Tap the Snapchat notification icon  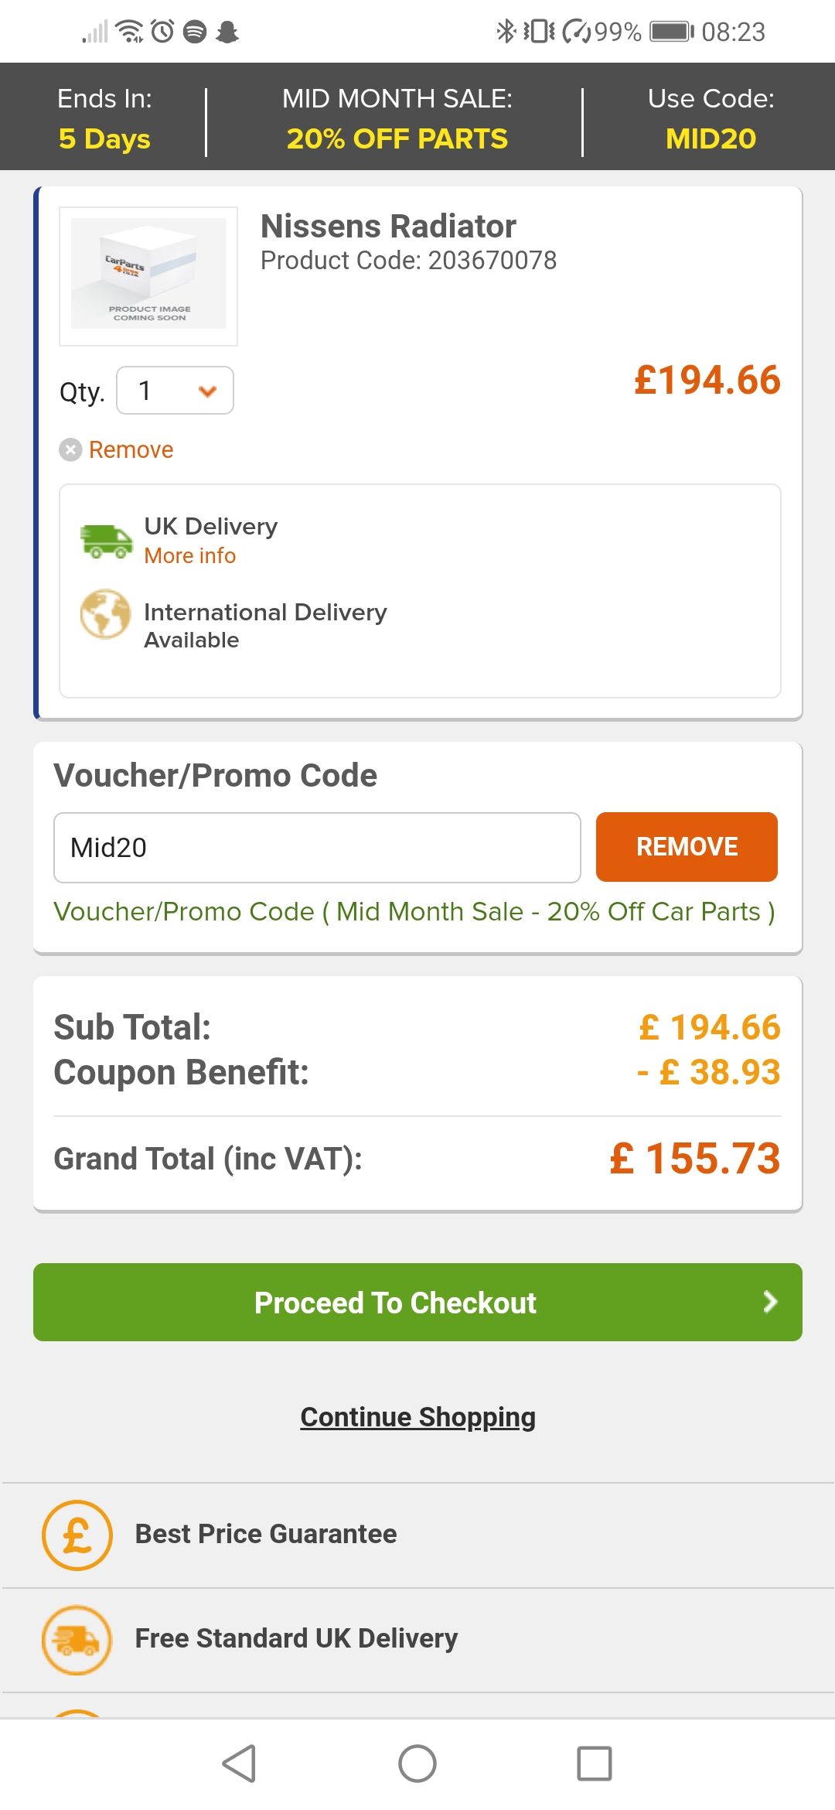(227, 32)
